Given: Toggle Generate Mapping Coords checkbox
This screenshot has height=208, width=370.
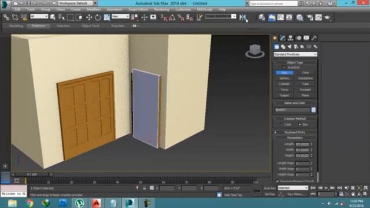Looking at the screenshot, I should (277, 181).
